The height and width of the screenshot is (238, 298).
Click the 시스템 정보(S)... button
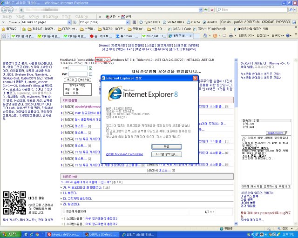pyautogui.click(x=167, y=154)
